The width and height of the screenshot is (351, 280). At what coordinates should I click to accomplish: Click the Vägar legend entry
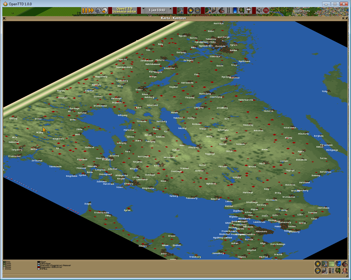point(42,262)
